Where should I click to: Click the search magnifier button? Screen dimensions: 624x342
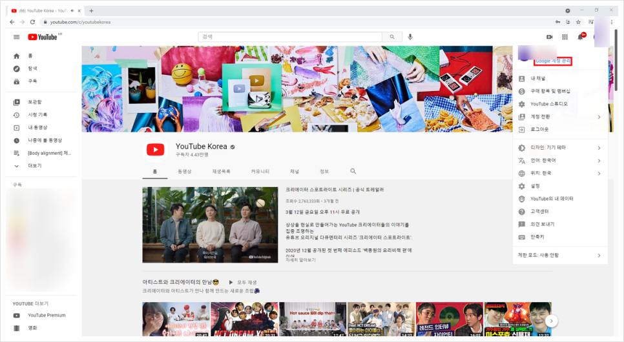pos(392,37)
